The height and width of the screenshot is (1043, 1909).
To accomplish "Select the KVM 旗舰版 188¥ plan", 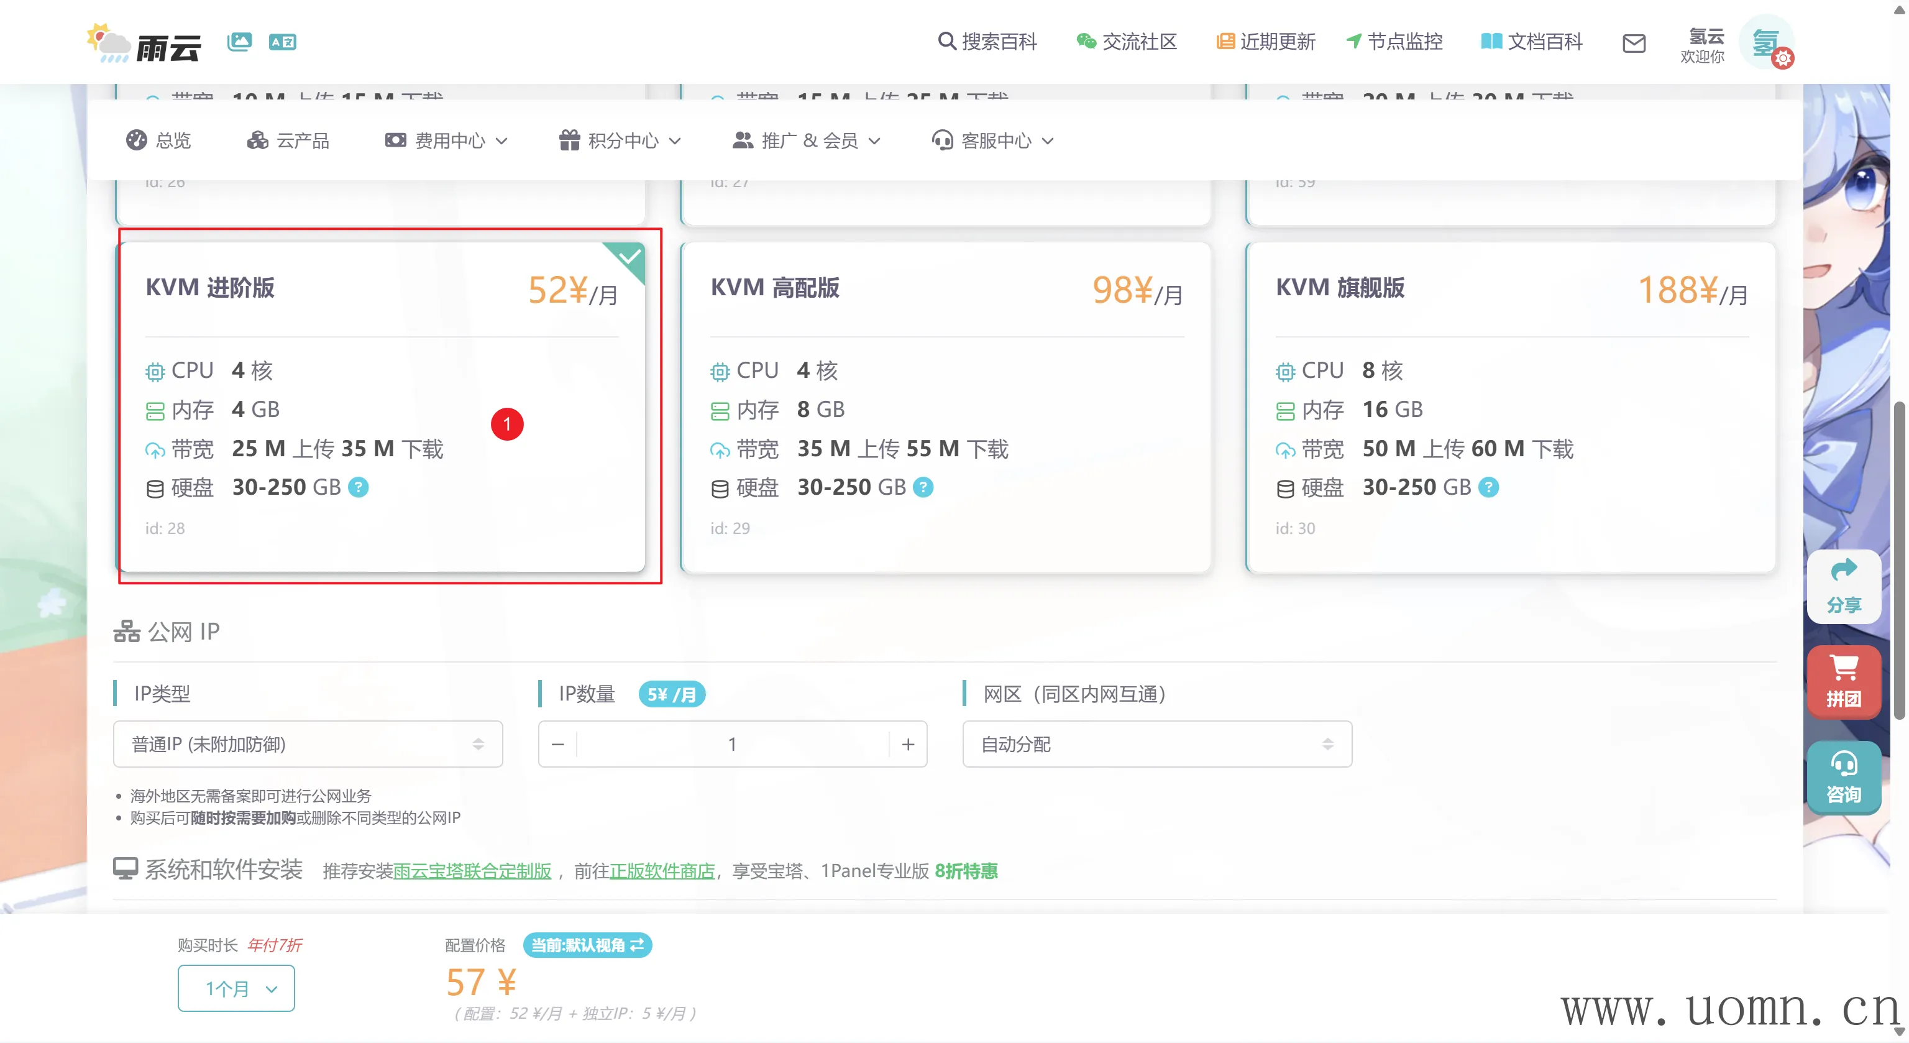I will pyautogui.click(x=1510, y=408).
